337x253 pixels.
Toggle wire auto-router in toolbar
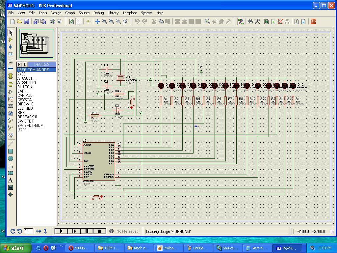coord(241,22)
